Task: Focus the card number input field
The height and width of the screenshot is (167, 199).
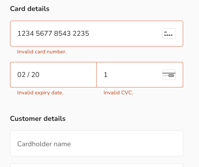Action: click(x=97, y=34)
